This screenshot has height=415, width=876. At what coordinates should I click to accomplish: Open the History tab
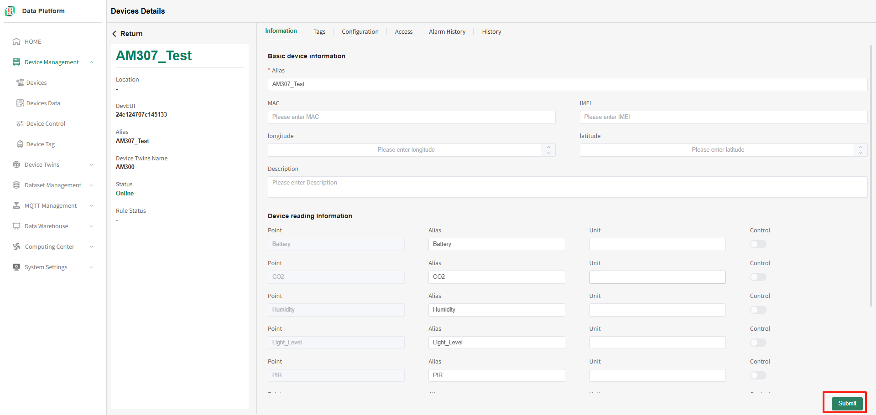click(x=491, y=31)
